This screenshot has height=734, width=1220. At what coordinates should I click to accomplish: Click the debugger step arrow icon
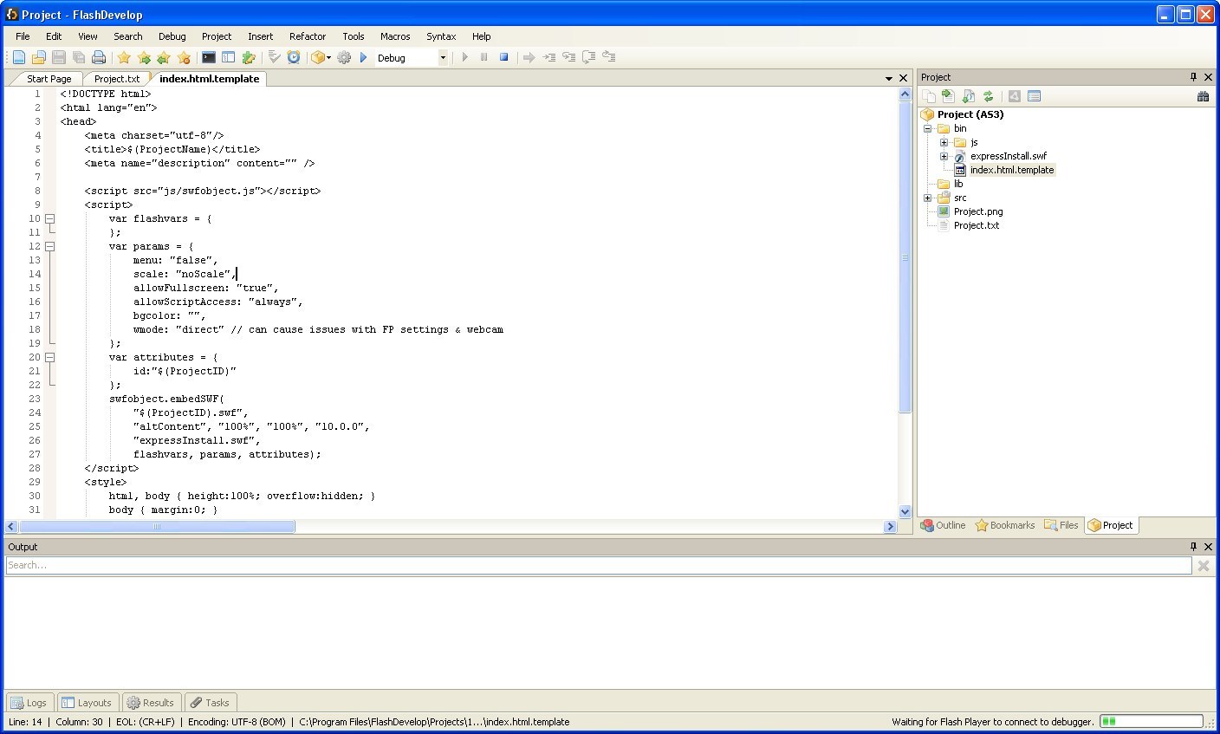tap(529, 57)
